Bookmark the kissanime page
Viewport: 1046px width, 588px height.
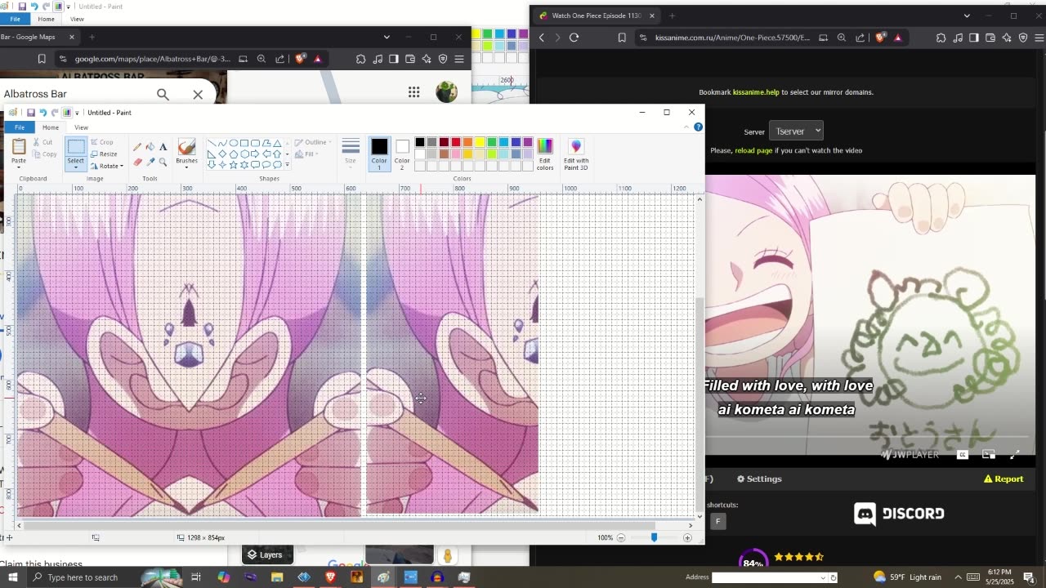tap(622, 38)
